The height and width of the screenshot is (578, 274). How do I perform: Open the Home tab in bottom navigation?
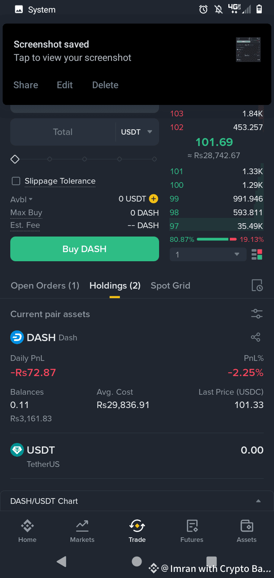27,531
